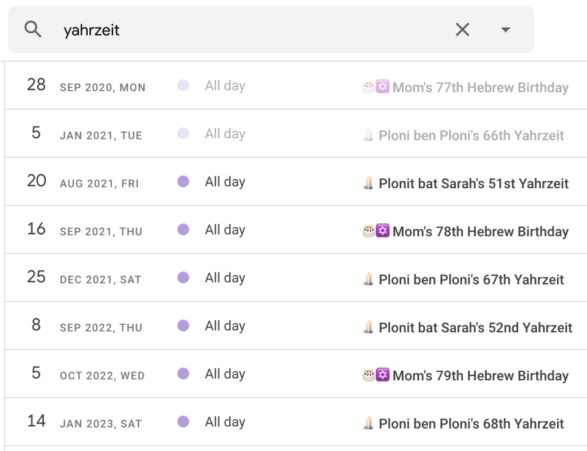Select Mom's 78th Hebrew Birthday event
This screenshot has height=451, width=587.
[x=480, y=232]
